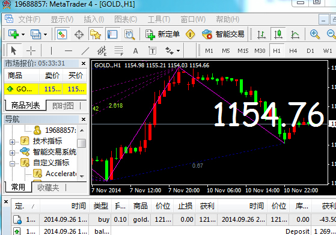Screen dimensions: 336x235
Task: Toggle the Market Watch window icon
Action: [62, 34]
